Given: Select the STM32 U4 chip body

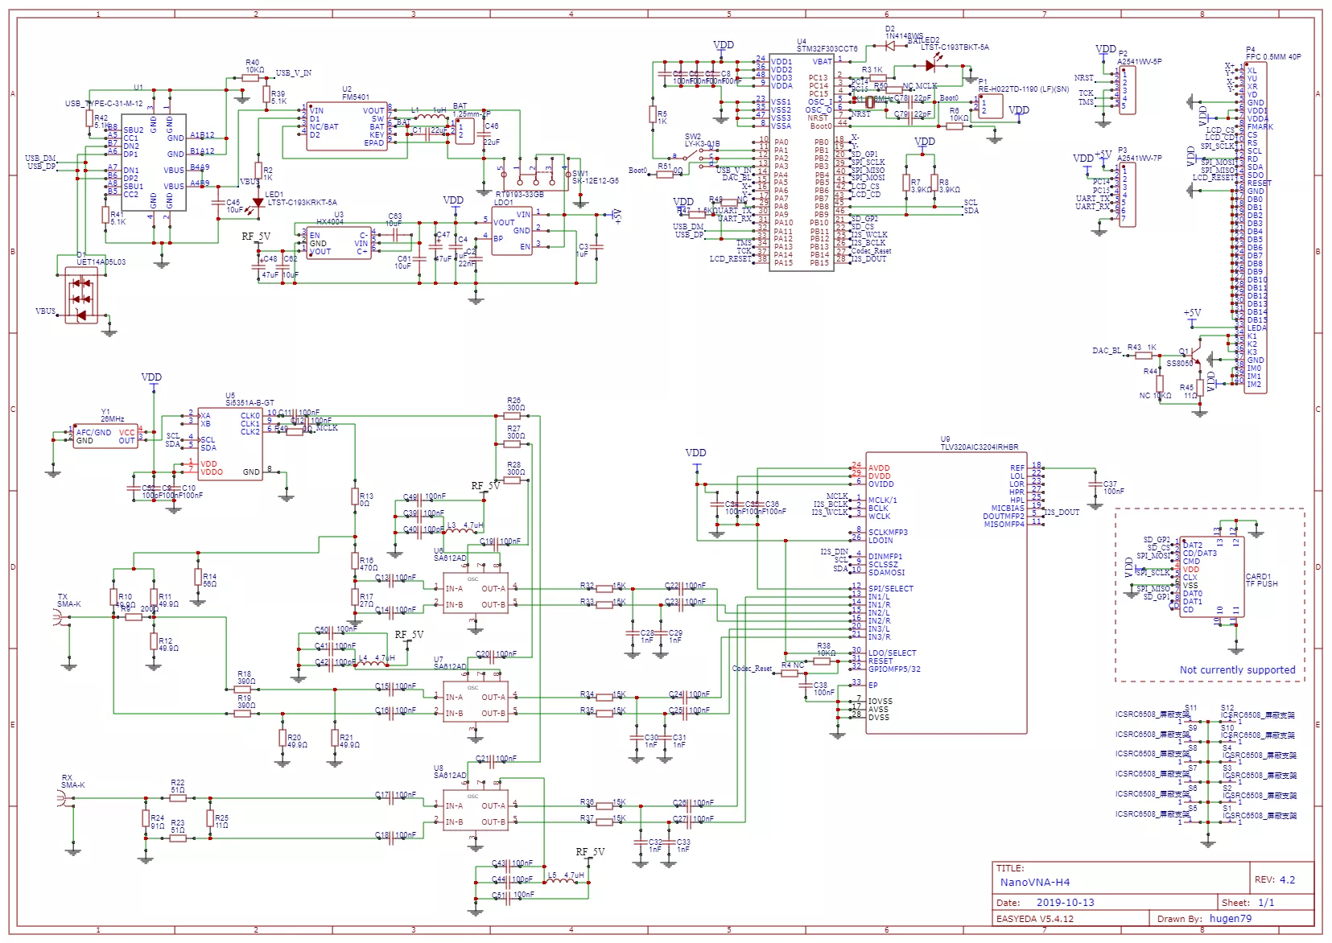Looking at the screenshot, I should coord(801,163).
